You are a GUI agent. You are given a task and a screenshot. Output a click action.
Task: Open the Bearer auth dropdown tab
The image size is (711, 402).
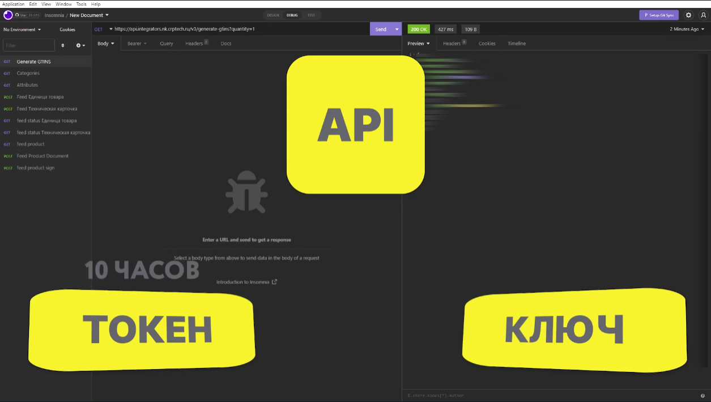[137, 44]
